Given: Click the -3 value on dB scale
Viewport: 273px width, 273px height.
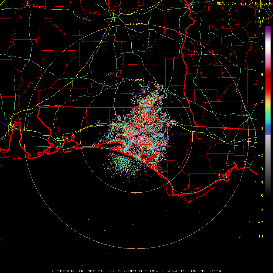Looking at the screenshot, I should 261,169.
